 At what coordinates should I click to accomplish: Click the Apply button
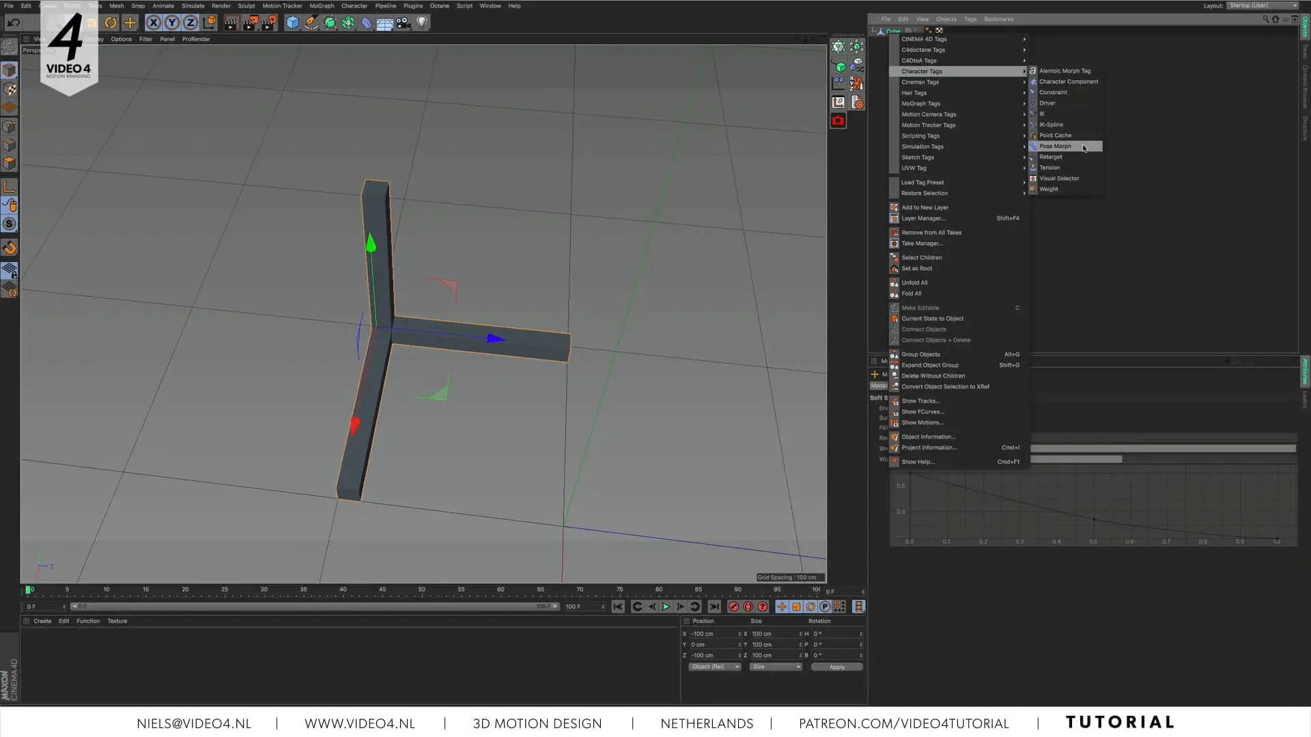pos(837,667)
